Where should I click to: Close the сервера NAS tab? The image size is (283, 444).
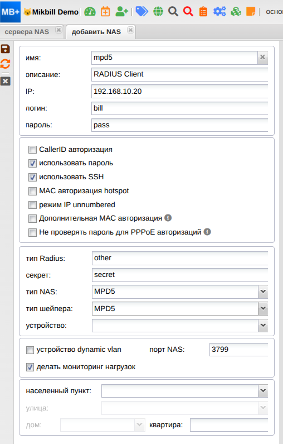[x=58, y=30]
